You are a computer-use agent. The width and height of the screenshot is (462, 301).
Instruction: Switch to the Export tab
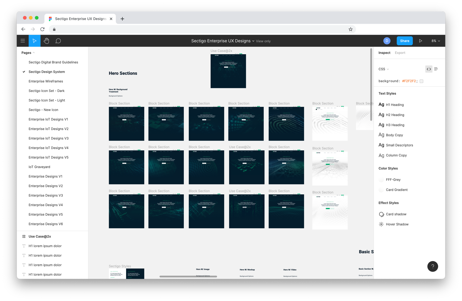(x=400, y=53)
